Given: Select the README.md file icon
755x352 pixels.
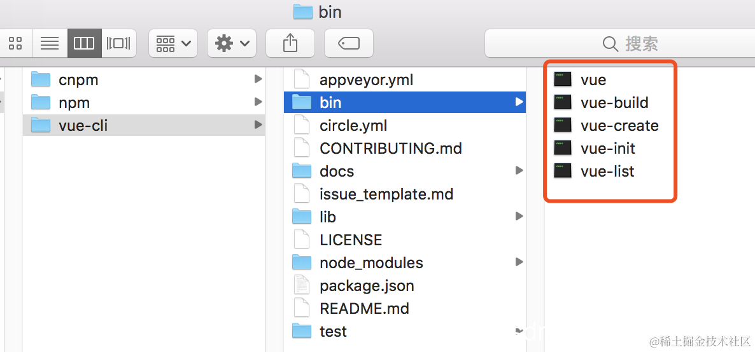Looking at the screenshot, I should 301,308.
